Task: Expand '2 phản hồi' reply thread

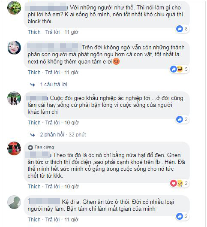Action: click(x=52, y=135)
